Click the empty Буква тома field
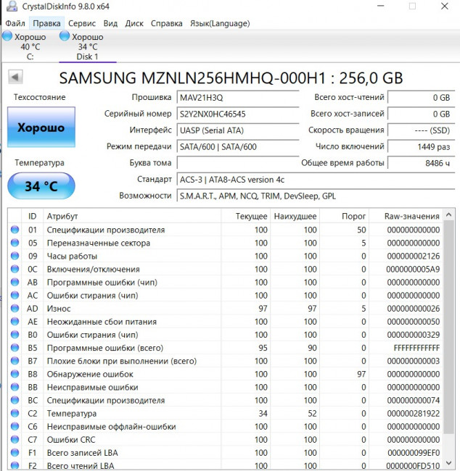 click(238, 163)
